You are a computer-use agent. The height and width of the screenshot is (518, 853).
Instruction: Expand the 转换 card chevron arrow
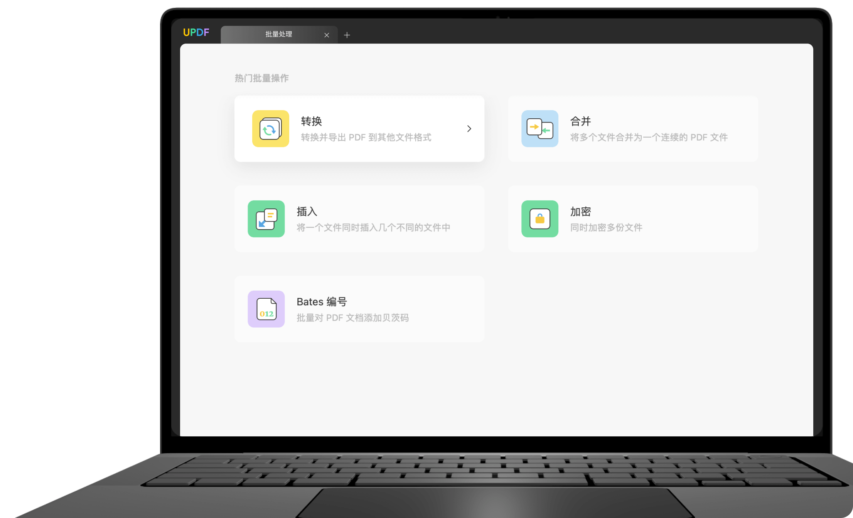pos(469,129)
